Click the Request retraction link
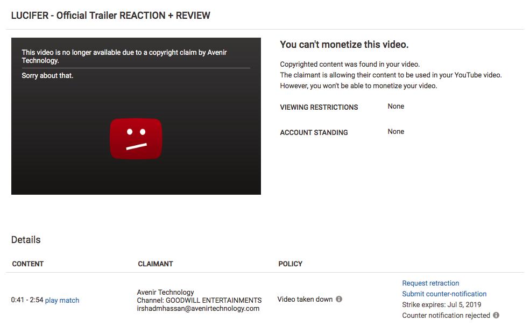 point(430,283)
